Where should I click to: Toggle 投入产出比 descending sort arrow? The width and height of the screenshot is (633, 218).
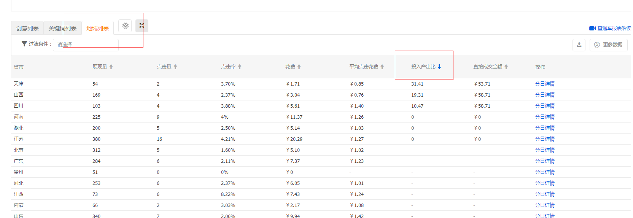click(439, 67)
